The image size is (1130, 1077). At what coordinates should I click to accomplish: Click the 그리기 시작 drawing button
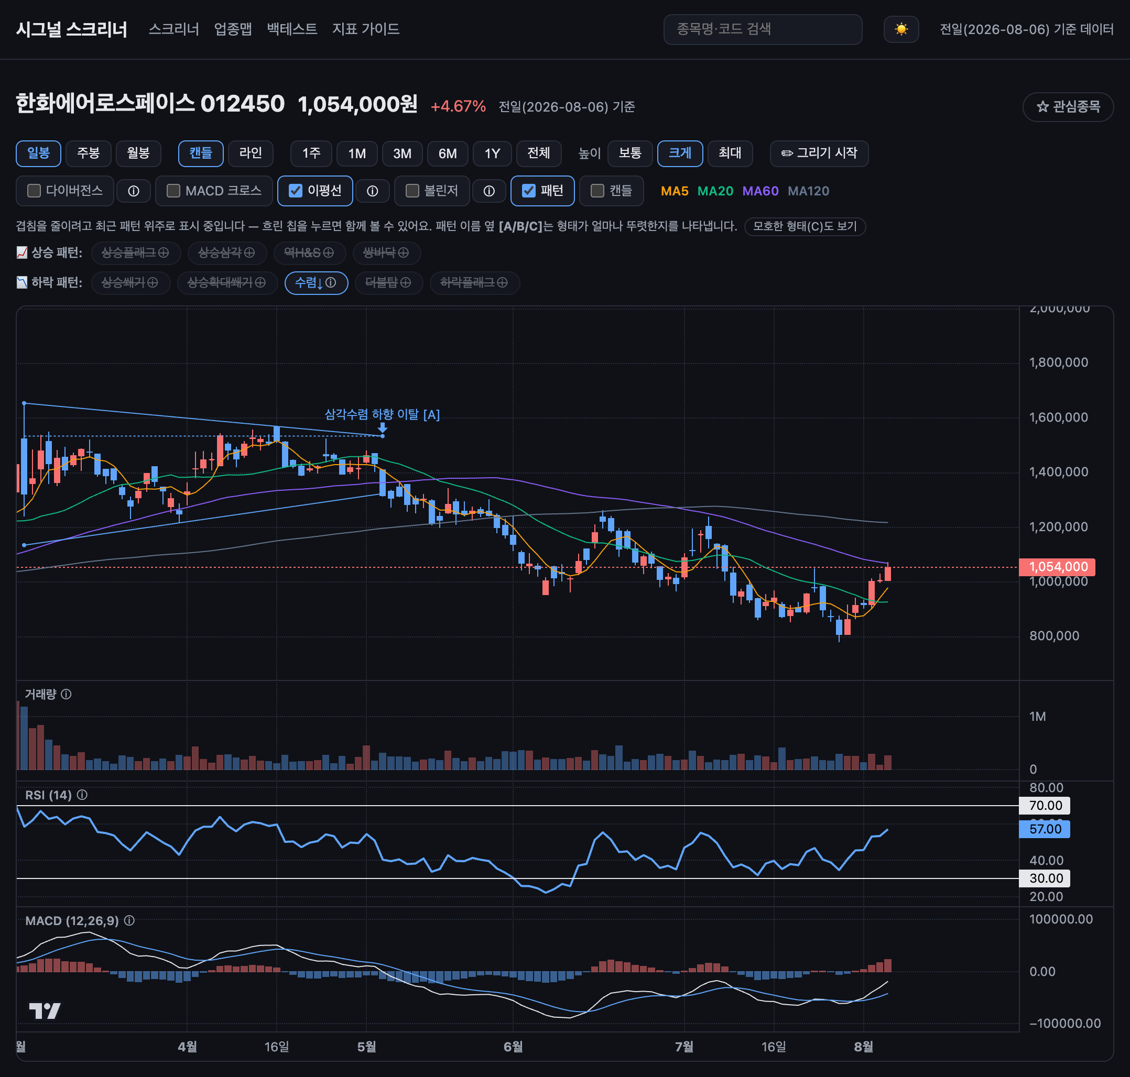819,153
